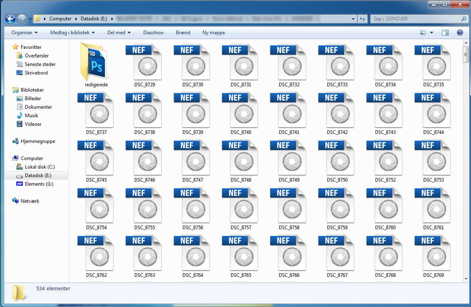The height and width of the screenshot is (307, 471).
Task: Click the back navigation arrow
Action: (11, 19)
